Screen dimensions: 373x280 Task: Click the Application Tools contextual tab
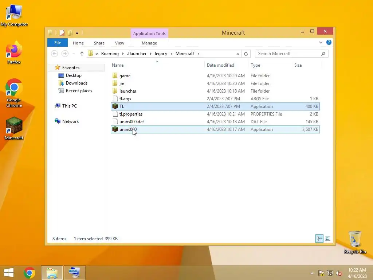(149, 34)
